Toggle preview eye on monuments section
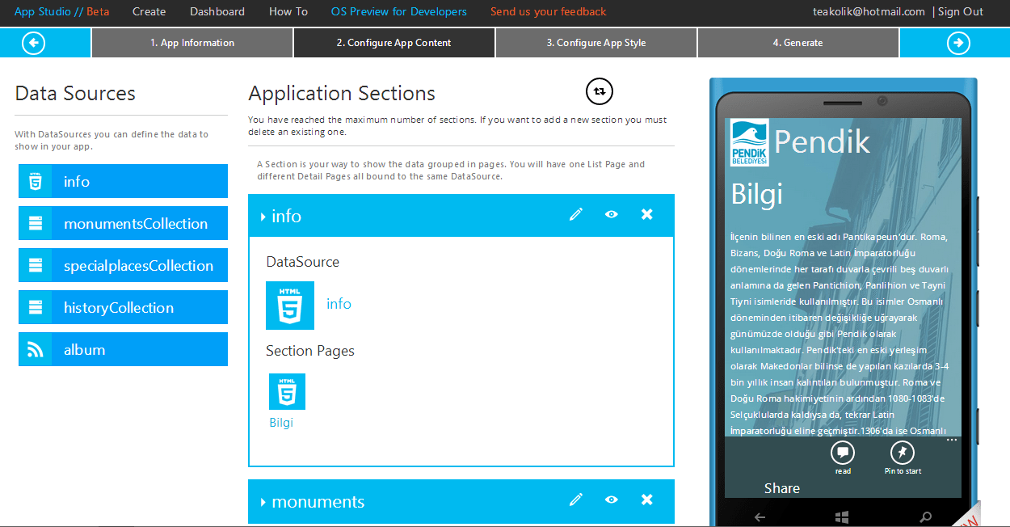This screenshot has width=1010, height=527. (612, 500)
